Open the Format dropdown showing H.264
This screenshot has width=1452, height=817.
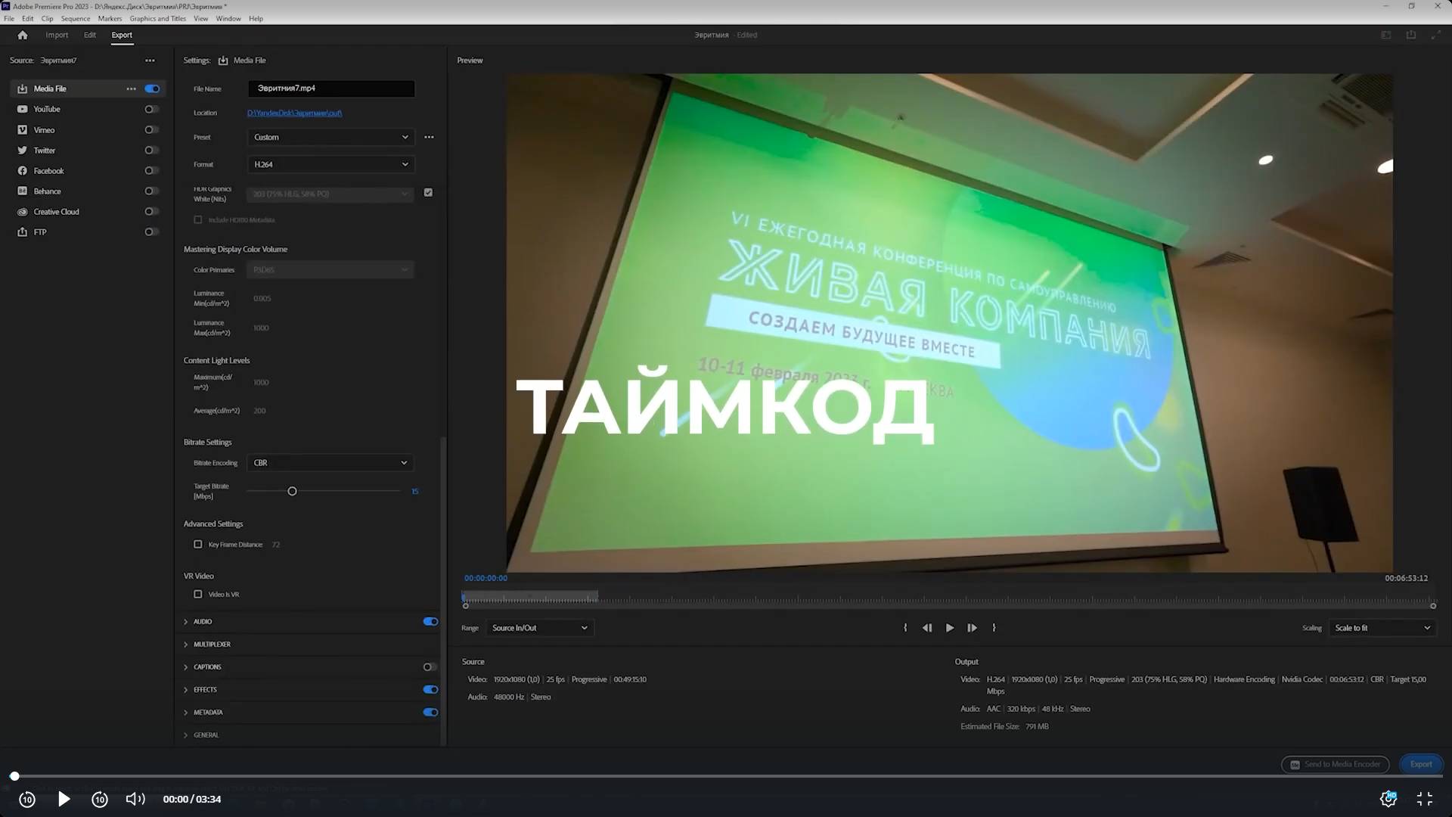tap(330, 164)
